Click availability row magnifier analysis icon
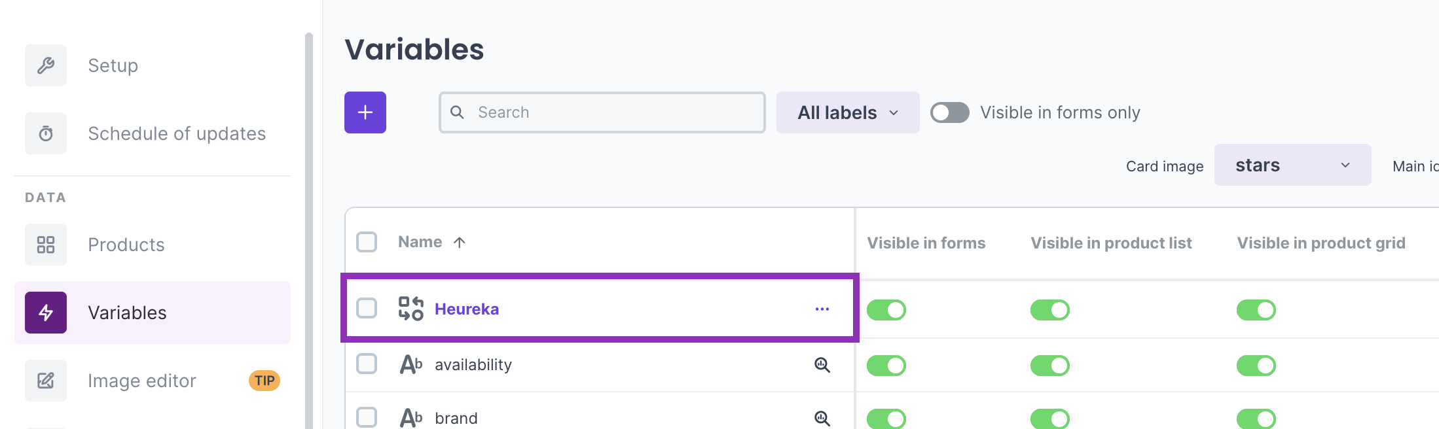The height and width of the screenshot is (429, 1439). click(822, 365)
